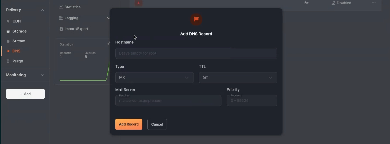Open the TTL dropdown showing 5m
Screen dimensions: 390x144
point(238,78)
